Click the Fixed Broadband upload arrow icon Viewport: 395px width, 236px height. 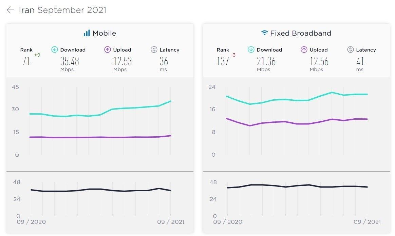tap(304, 50)
